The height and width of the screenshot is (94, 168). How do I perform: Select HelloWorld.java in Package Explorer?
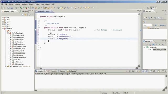point(19,44)
